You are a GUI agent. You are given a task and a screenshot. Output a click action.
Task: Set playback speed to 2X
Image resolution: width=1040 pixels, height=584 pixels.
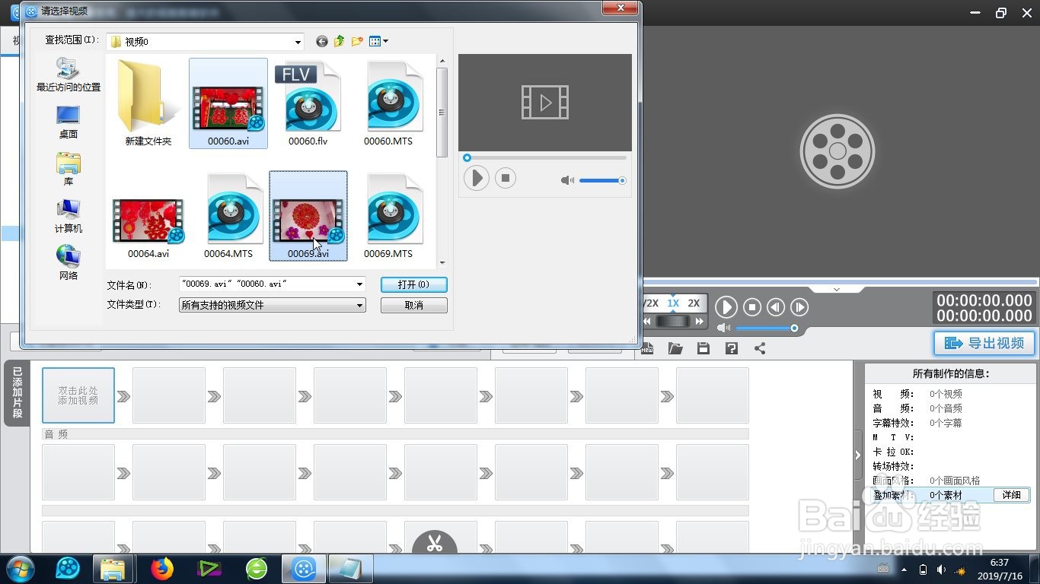click(694, 303)
